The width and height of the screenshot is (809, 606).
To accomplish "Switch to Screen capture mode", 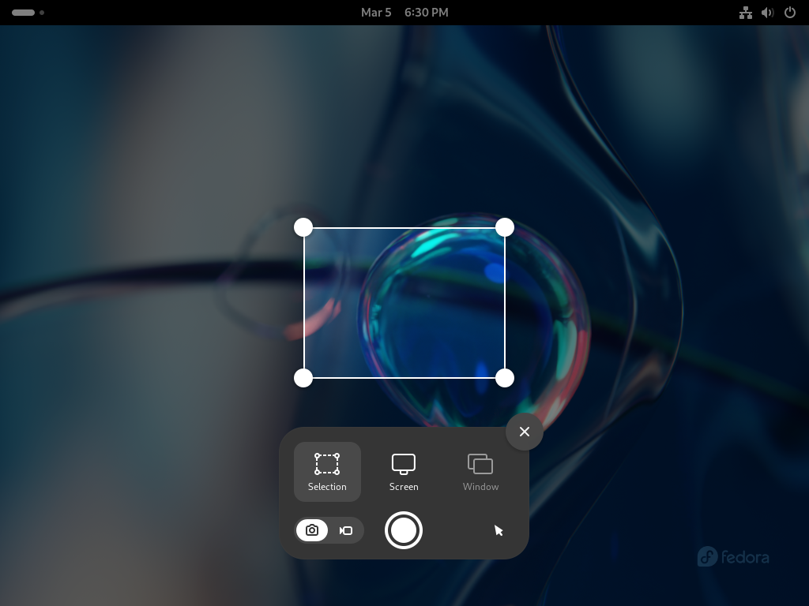I will (x=404, y=472).
